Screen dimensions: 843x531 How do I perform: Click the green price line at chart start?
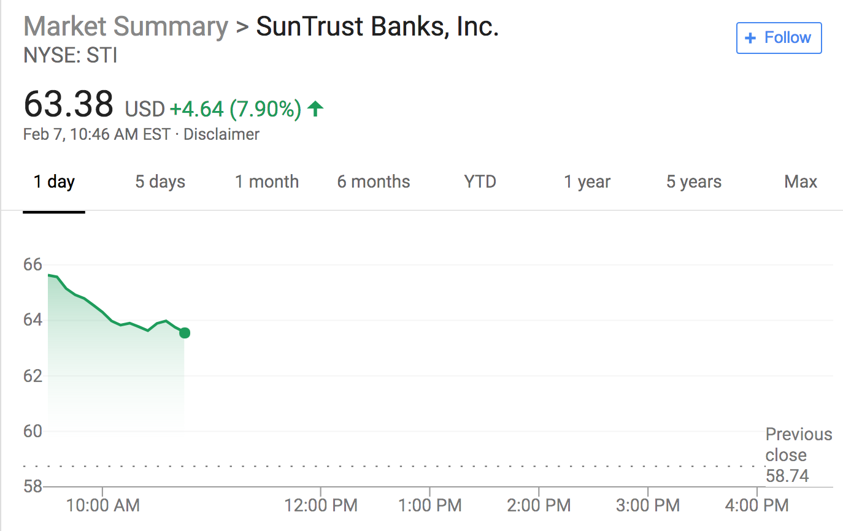click(x=49, y=275)
